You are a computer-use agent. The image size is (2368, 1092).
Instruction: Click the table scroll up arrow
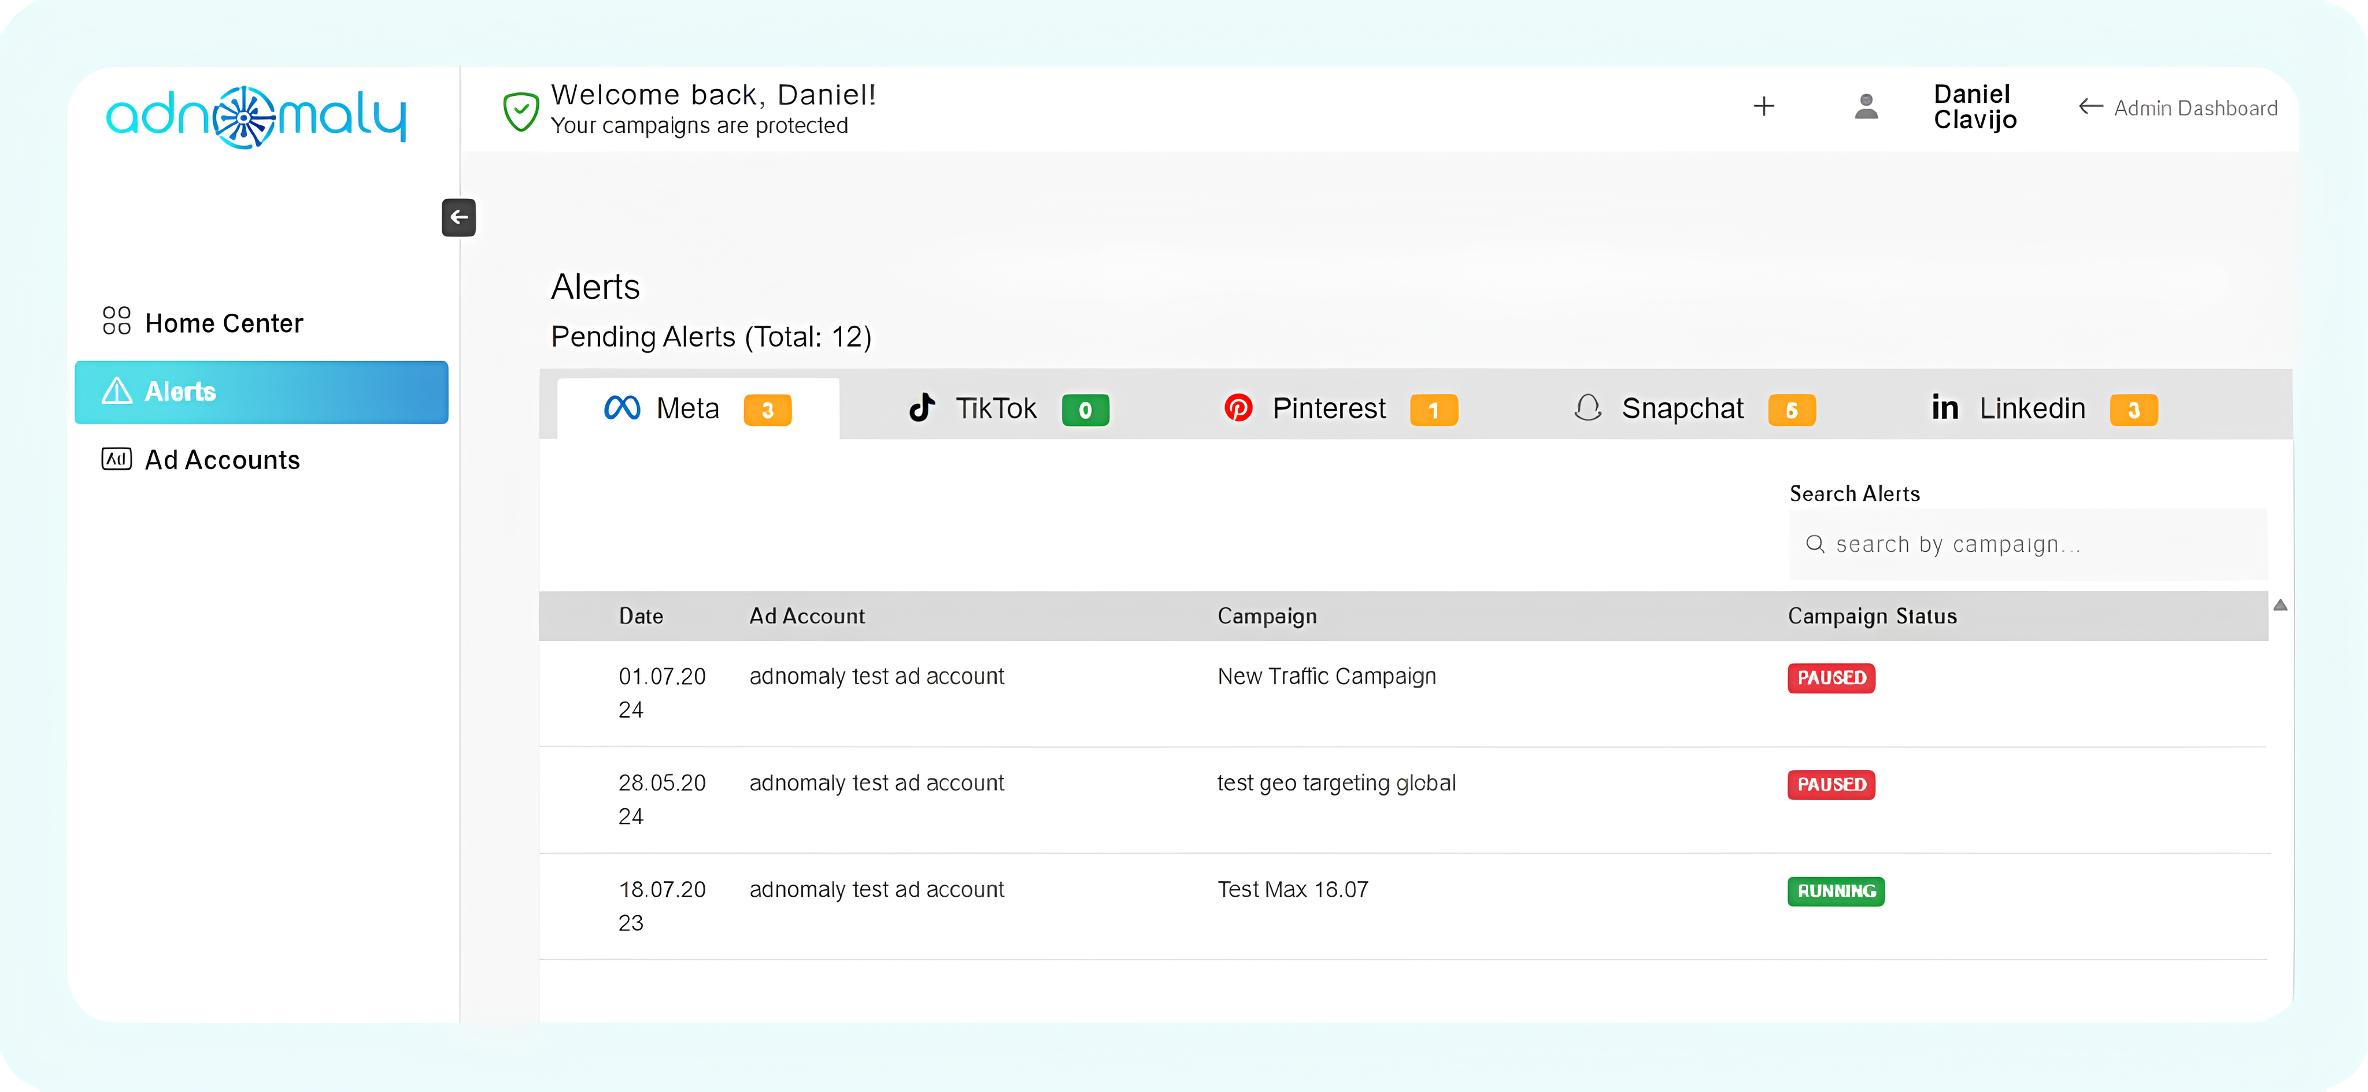(2280, 606)
